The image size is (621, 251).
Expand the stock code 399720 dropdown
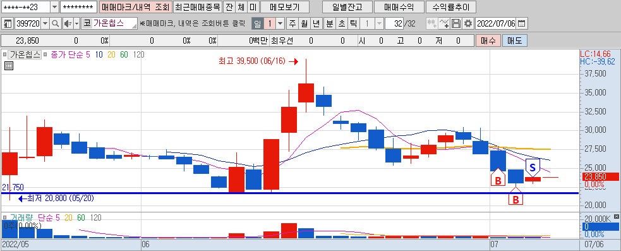click(45, 23)
